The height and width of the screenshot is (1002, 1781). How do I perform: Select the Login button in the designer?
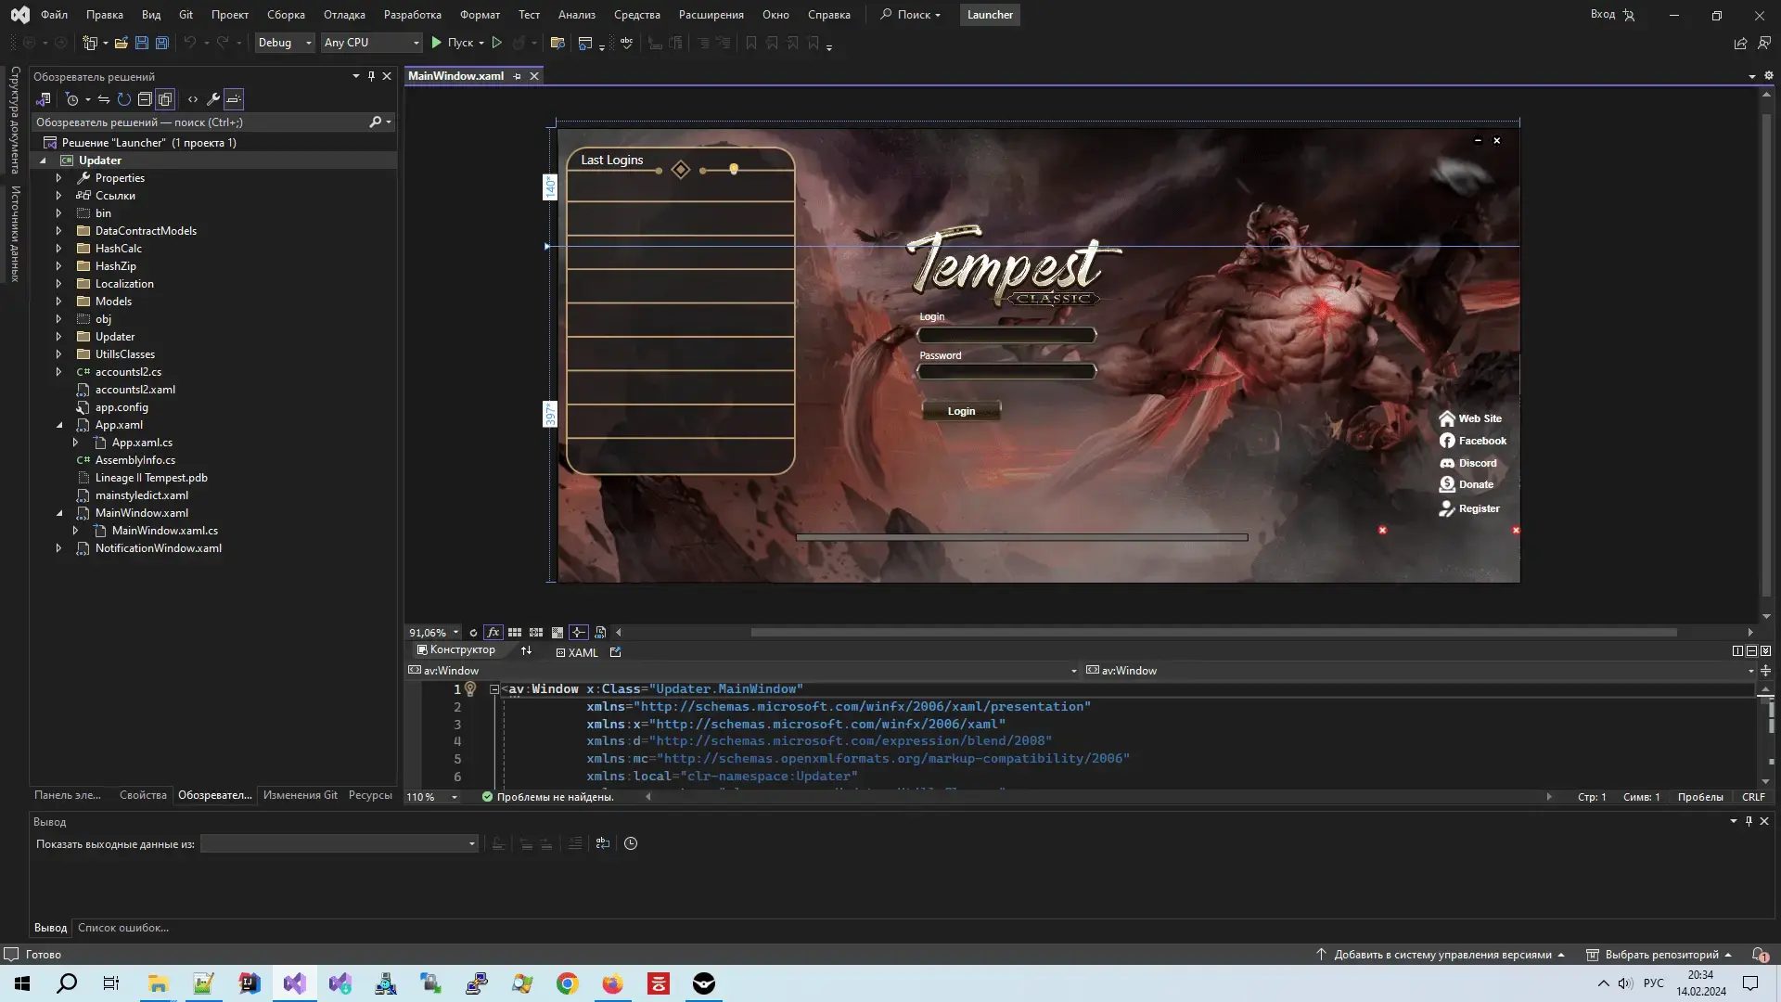pyautogui.click(x=961, y=411)
